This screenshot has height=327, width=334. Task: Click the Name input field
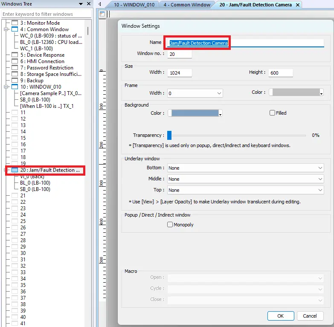click(x=246, y=43)
